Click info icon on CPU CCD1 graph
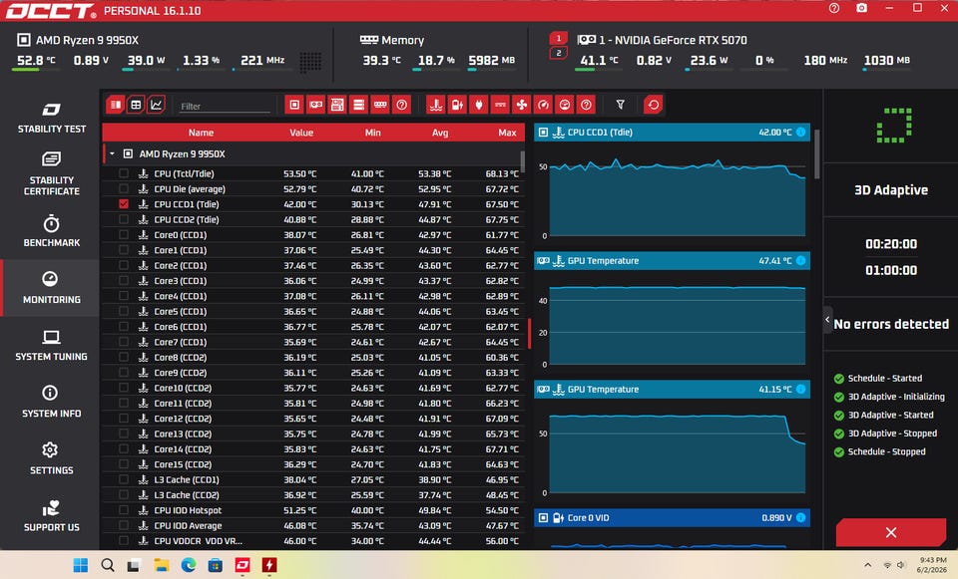Screen dimensions: 958x579 click(x=800, y=133)
